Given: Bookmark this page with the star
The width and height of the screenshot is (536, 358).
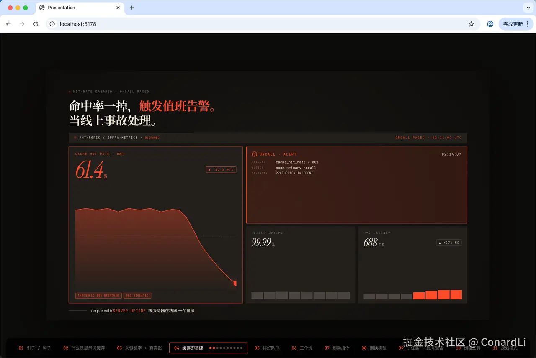Looking at the screenshot, I should coord(471,24).
